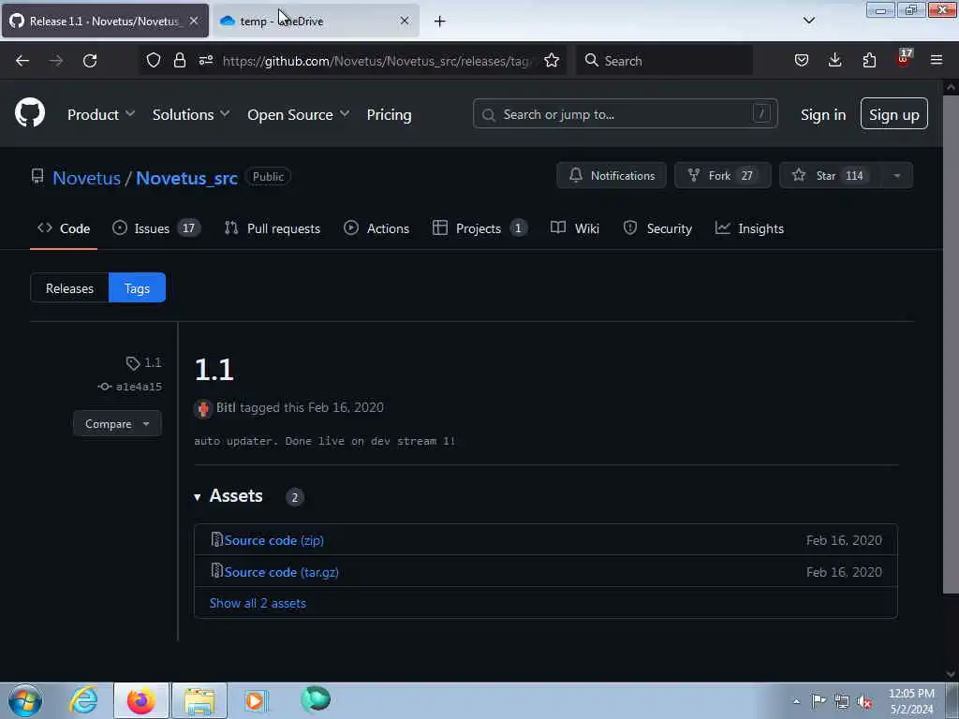Viewport: 959px width, 719px height.
Task: Switch to the Releases view
Action: coord(69,288)
